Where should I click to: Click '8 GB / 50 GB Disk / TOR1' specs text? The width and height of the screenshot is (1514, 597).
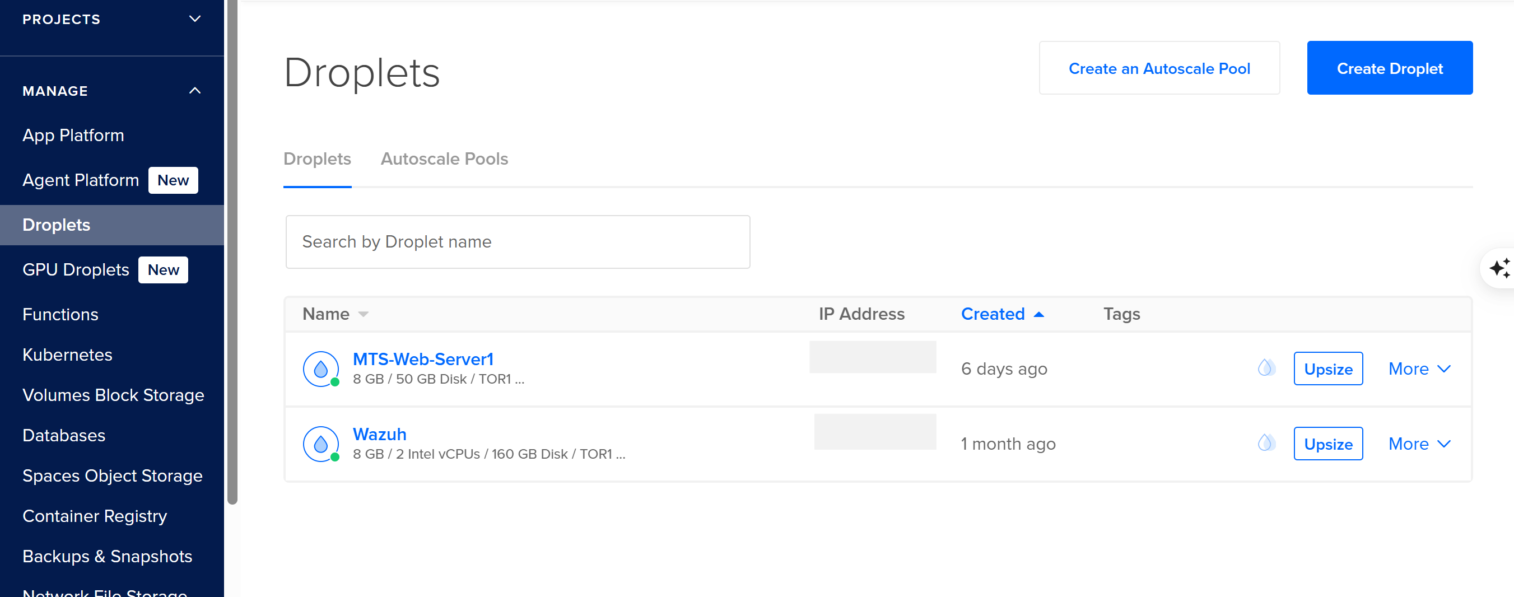[439, 380]
